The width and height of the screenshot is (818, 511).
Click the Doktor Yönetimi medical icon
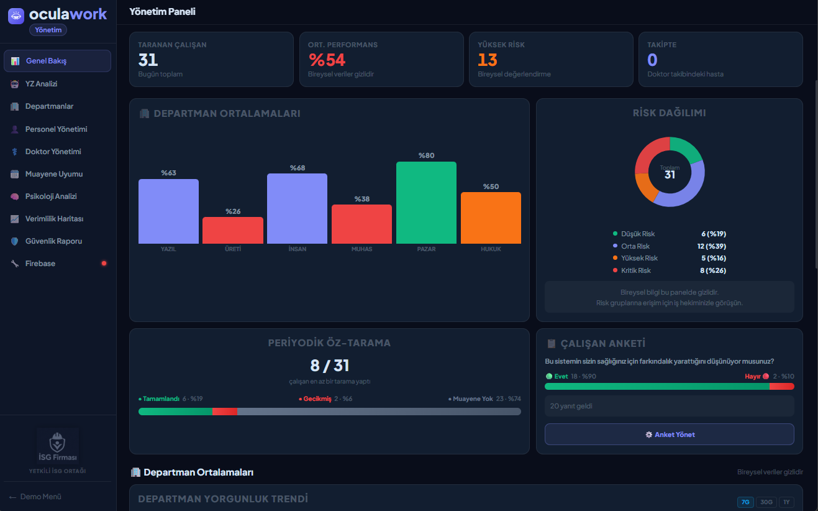pos(15,152)
